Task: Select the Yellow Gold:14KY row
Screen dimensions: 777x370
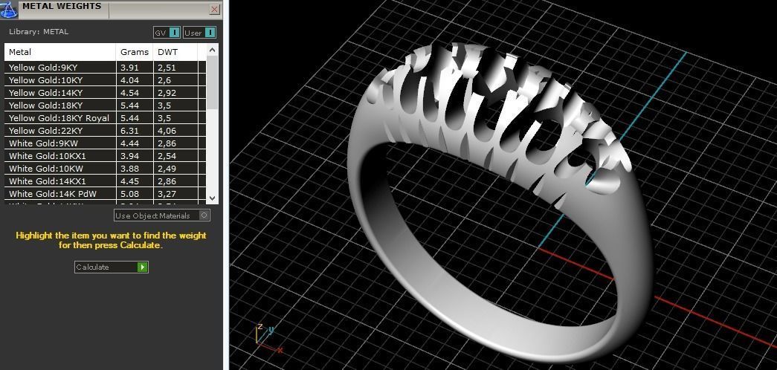Action: (105, 93)
